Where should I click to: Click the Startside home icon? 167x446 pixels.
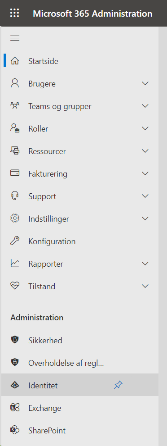[15, 61]
